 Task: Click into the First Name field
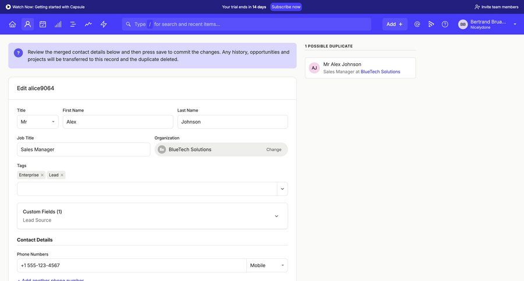tap(118, 122)
